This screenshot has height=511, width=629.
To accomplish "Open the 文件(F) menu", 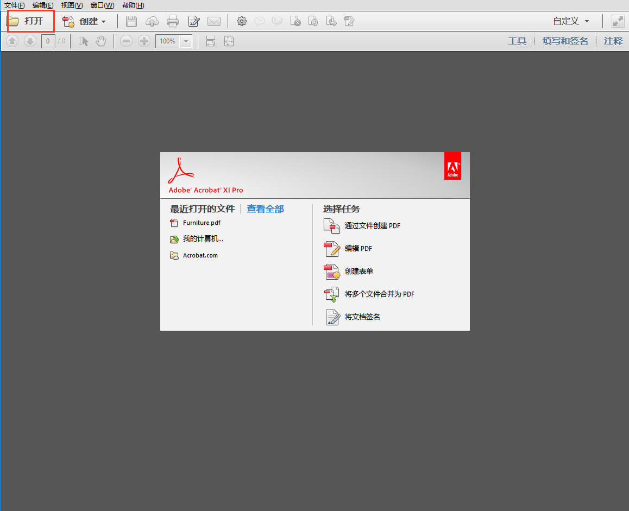I will [14, 5].
